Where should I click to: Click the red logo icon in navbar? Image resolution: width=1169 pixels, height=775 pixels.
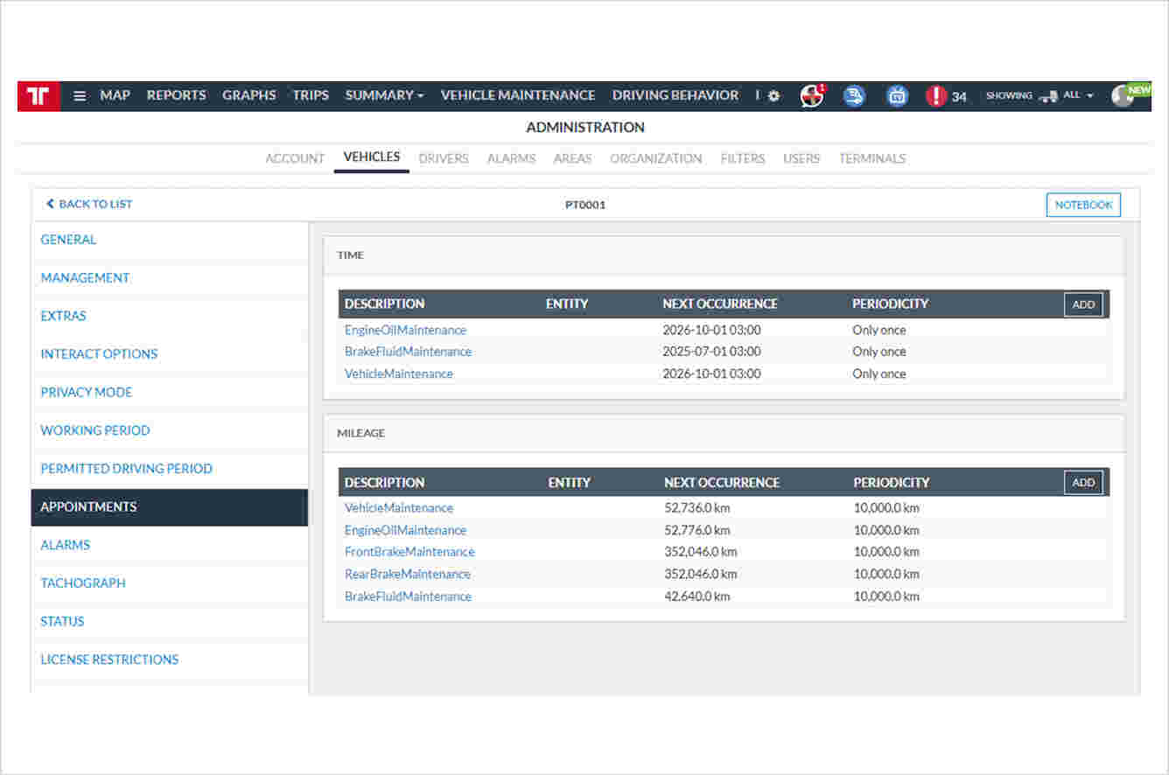tap(38, 96)
